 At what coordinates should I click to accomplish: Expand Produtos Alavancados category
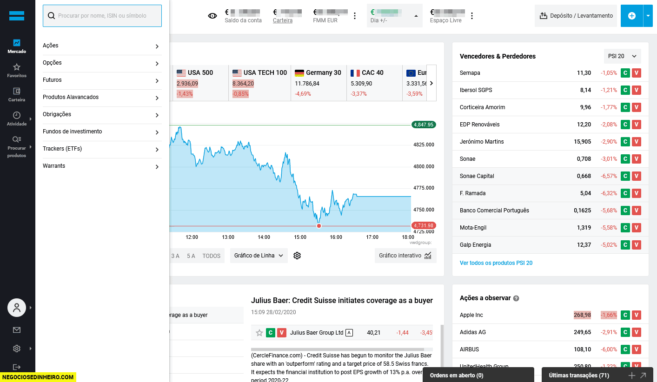(x=102, y=98)
